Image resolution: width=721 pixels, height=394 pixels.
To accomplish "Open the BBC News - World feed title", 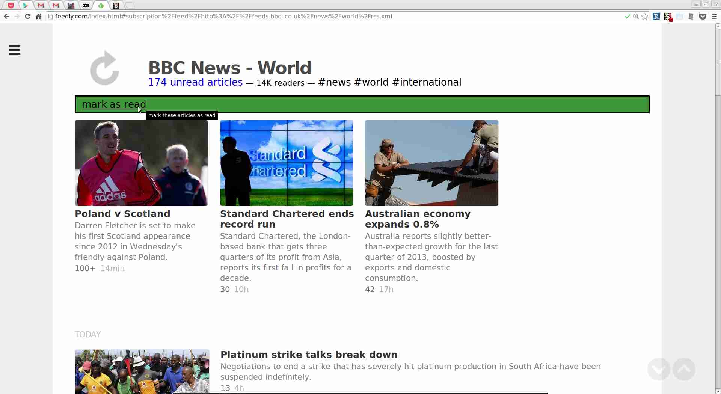I will pos(230,68).
